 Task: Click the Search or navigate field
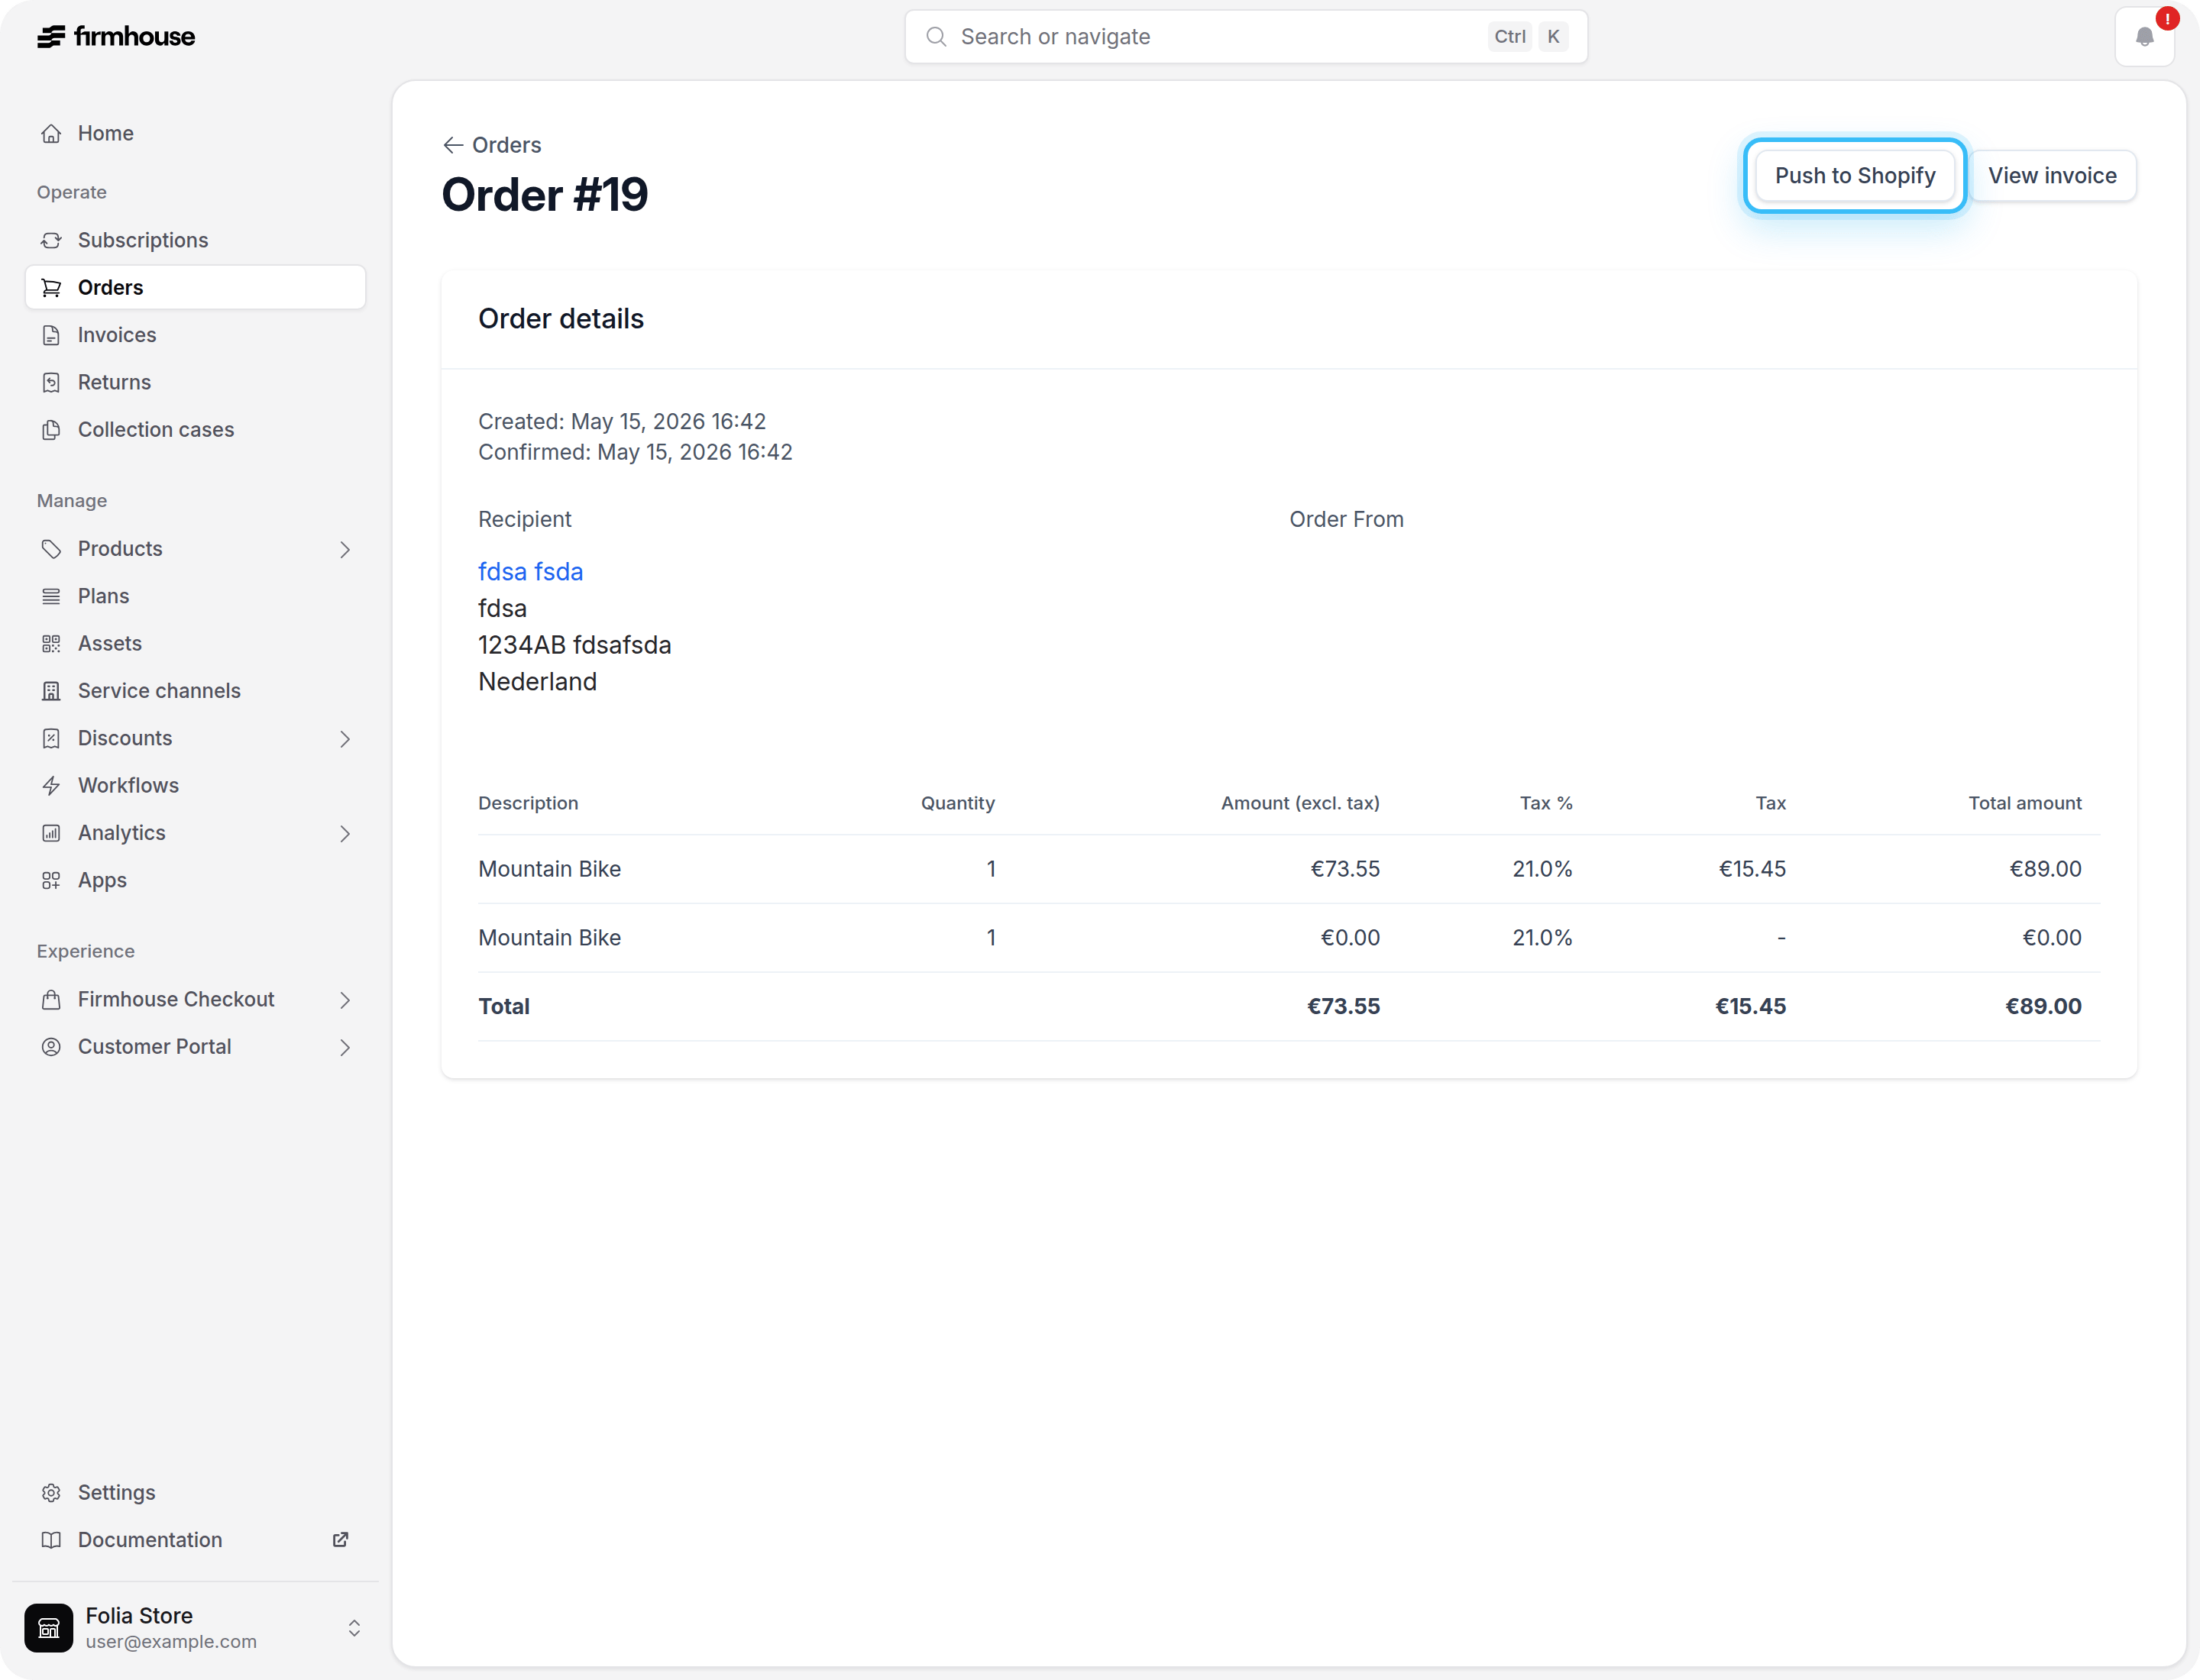click(x=1246, y=37)
